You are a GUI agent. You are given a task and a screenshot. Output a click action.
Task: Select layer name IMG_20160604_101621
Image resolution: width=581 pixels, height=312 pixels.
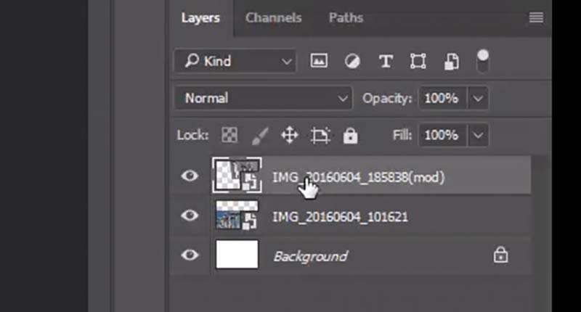click(340, 217)
